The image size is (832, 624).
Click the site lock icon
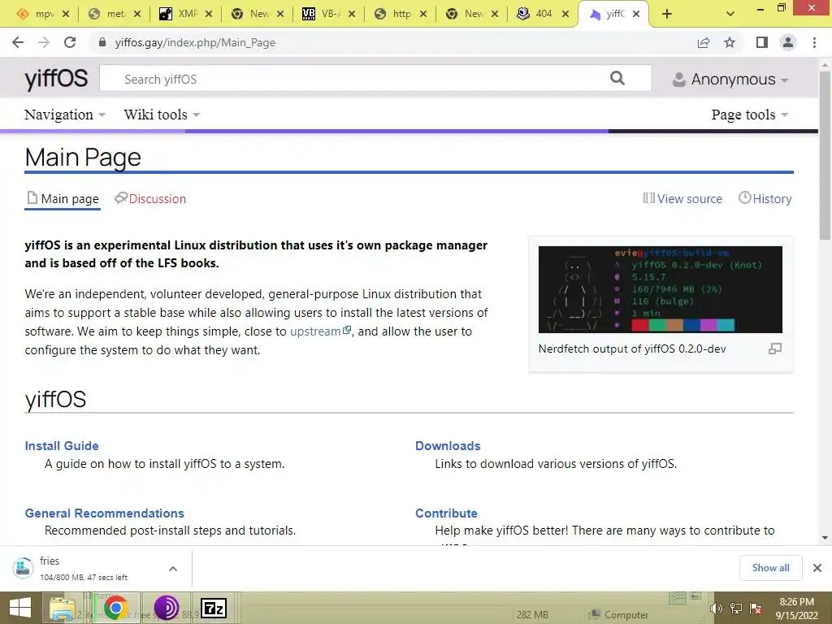[102, 42]
